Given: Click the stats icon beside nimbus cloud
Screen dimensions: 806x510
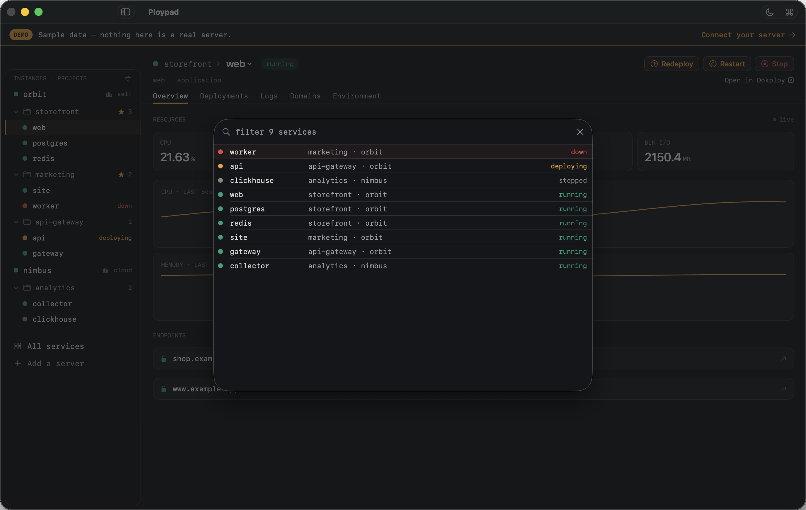Looking at the screenshot, I should click(x=105, y=270).
